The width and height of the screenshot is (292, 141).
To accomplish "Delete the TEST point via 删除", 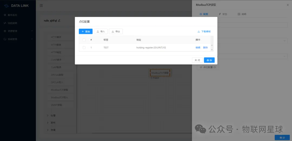I will (205, 48).
